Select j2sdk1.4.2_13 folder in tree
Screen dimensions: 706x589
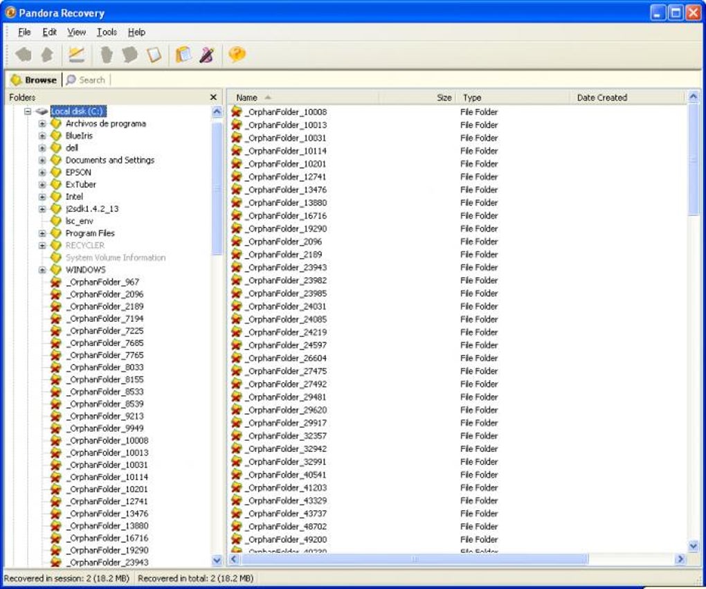tap(92, 209)
